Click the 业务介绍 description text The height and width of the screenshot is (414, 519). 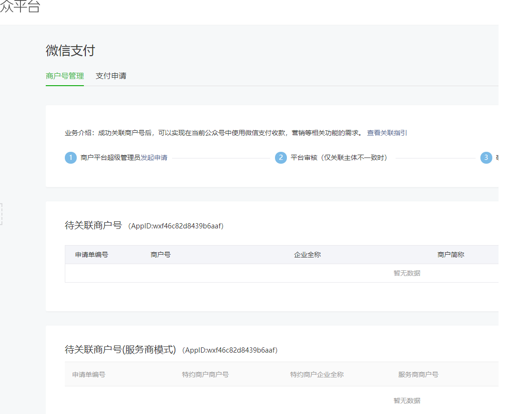[x=214, y=133]
